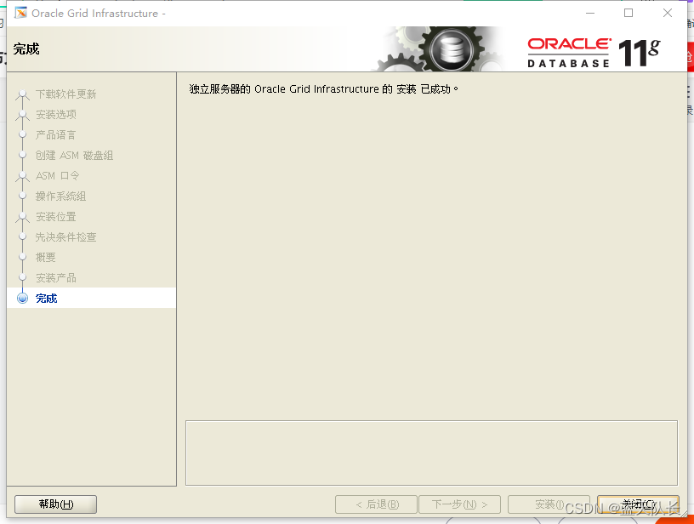Image resolution: width=694 pixels, height=524 pixels.
Task: Select the ASM 口令 step
Action: 57,176
